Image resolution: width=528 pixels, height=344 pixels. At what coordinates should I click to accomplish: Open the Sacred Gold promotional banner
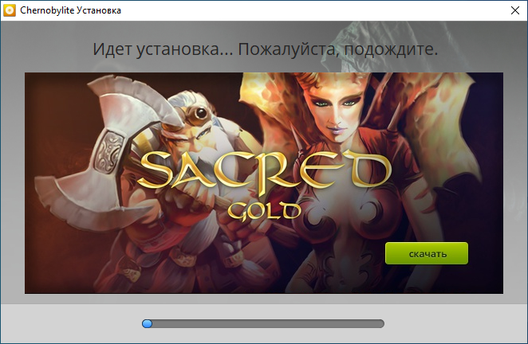click(264, 183)
